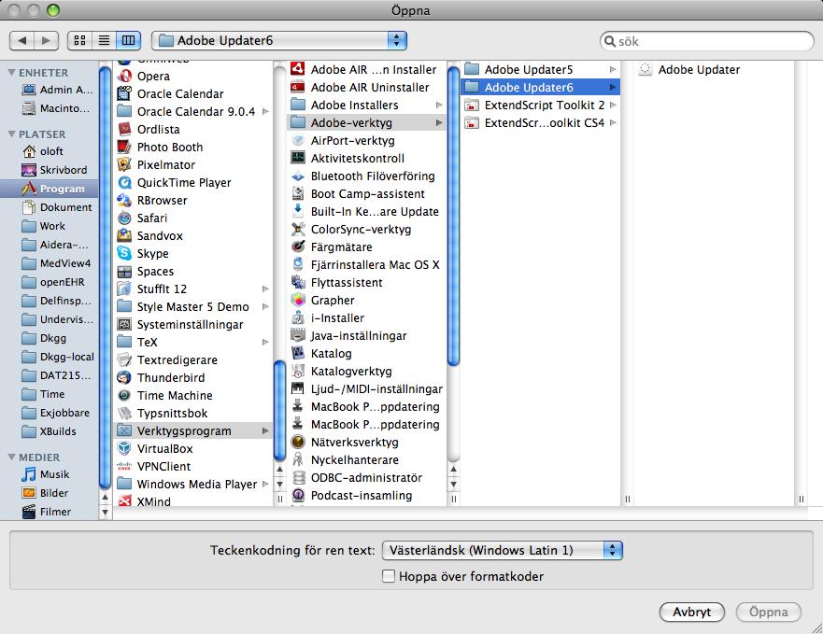Image resolution: width=823 pixels, height=634 pixels.
Task: Click the QuickTime Player icon
Action: click(x=124, y=183)
